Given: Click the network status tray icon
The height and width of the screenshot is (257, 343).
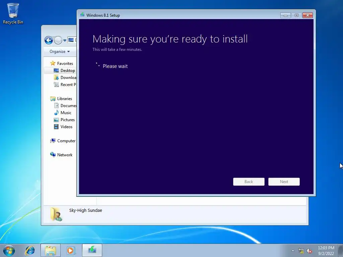Looking at the screenshot, I should pos(301,251).
